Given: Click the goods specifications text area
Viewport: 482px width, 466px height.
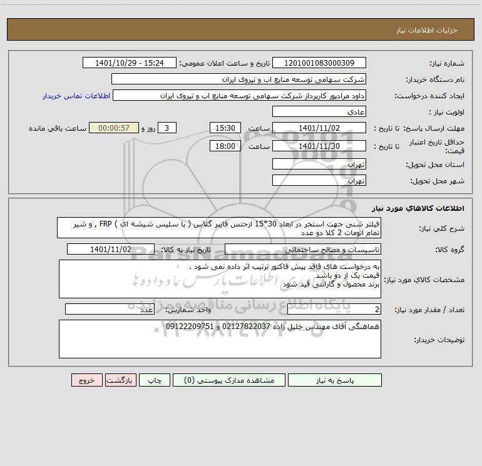Looking at the screenshot, I should tap(220, 279).
